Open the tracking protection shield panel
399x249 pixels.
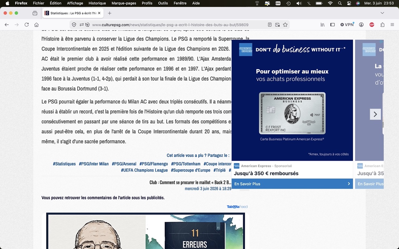[x=74, y=25]
